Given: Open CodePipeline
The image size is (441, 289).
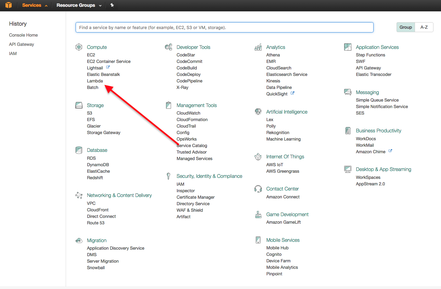Looking at the screenshot, I should pyautogui.click(x=190, y=81).
